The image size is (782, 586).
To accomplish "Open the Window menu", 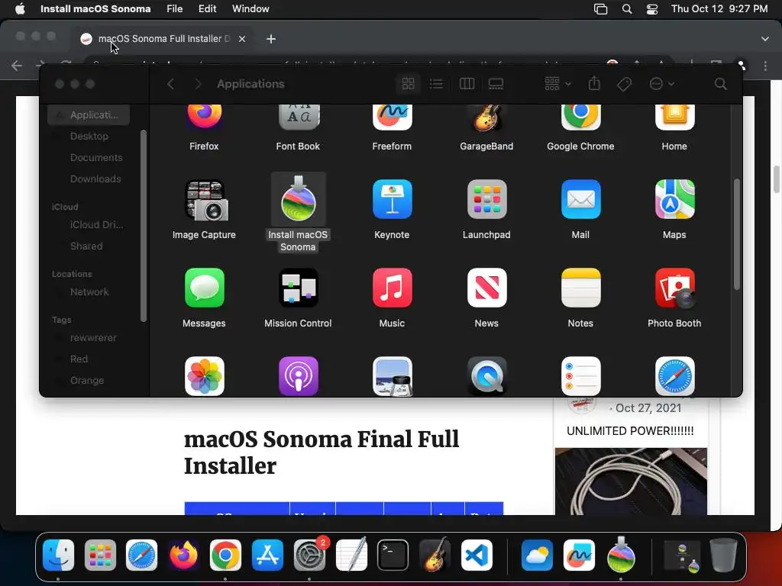I will tap(250, 8).
